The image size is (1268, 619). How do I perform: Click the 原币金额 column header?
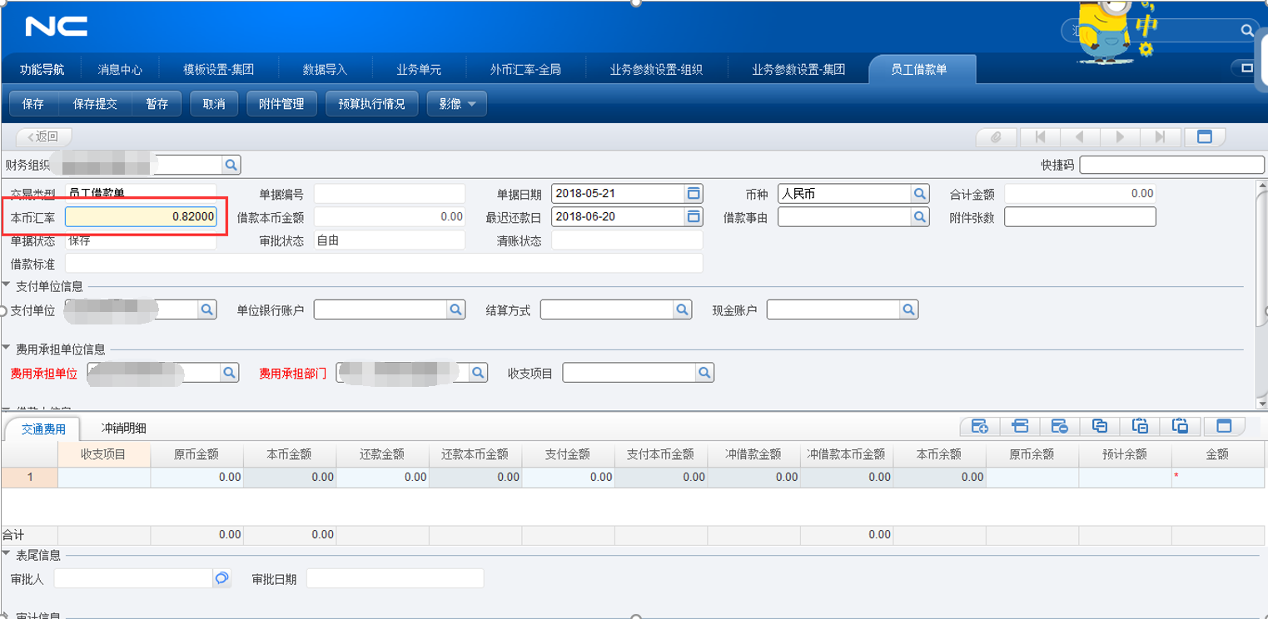[x=196, y=454]
